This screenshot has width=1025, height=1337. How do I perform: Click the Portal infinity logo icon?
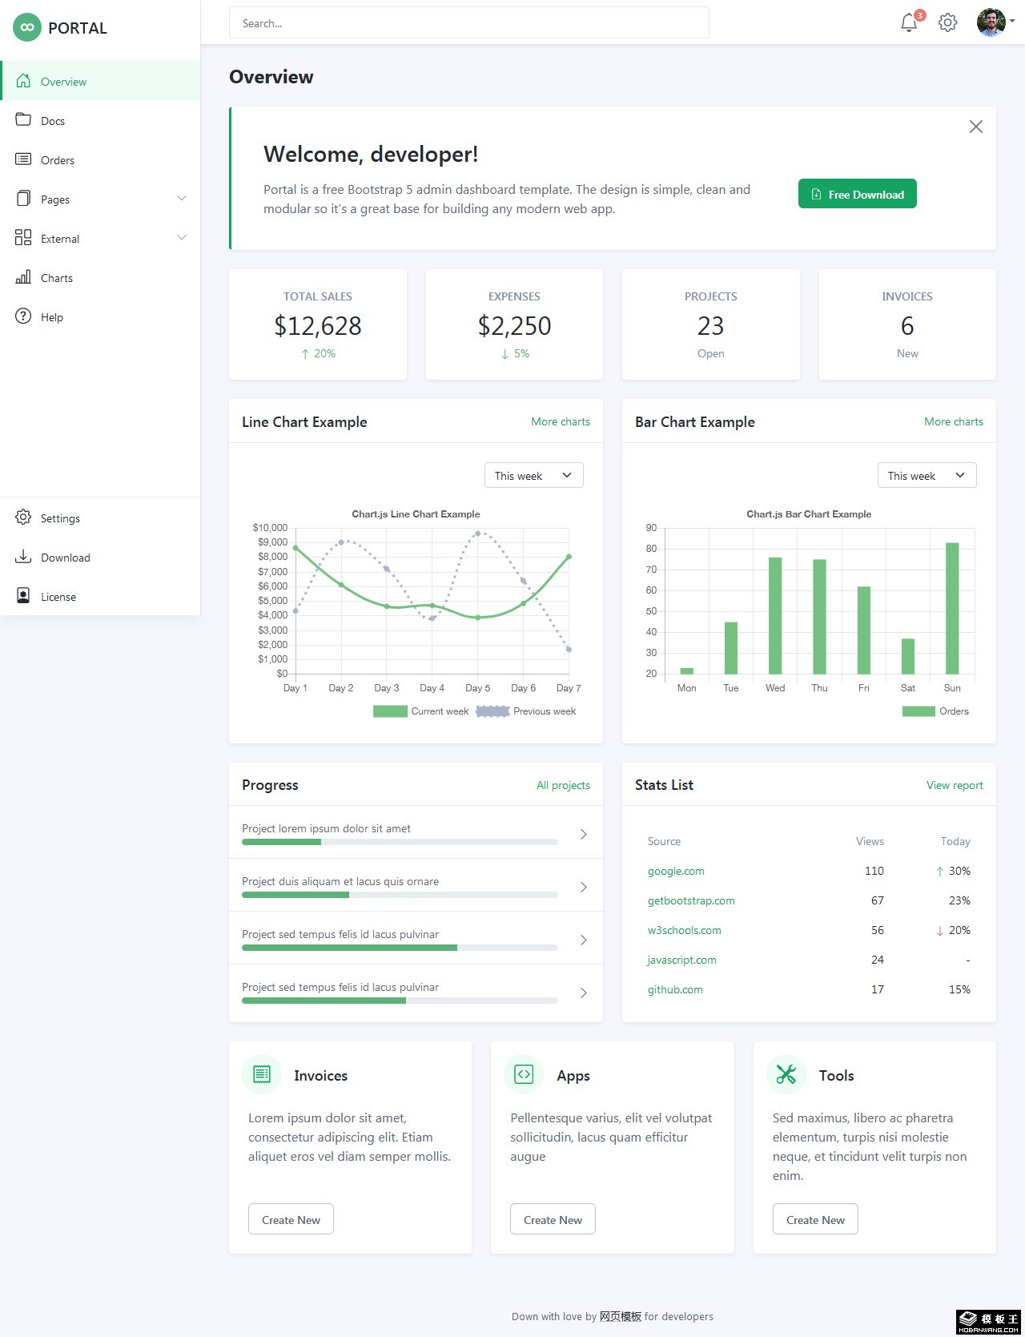click(x=27, y=28)
